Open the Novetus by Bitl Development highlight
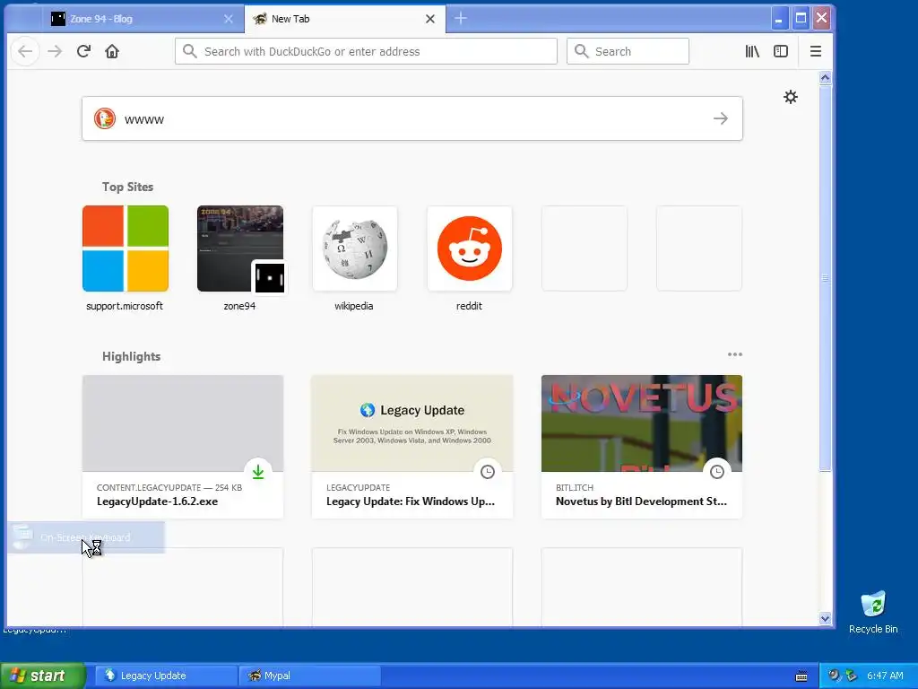The width and height of the screenshot is (918, 689). pyautogui.click(x=642, y=447)
